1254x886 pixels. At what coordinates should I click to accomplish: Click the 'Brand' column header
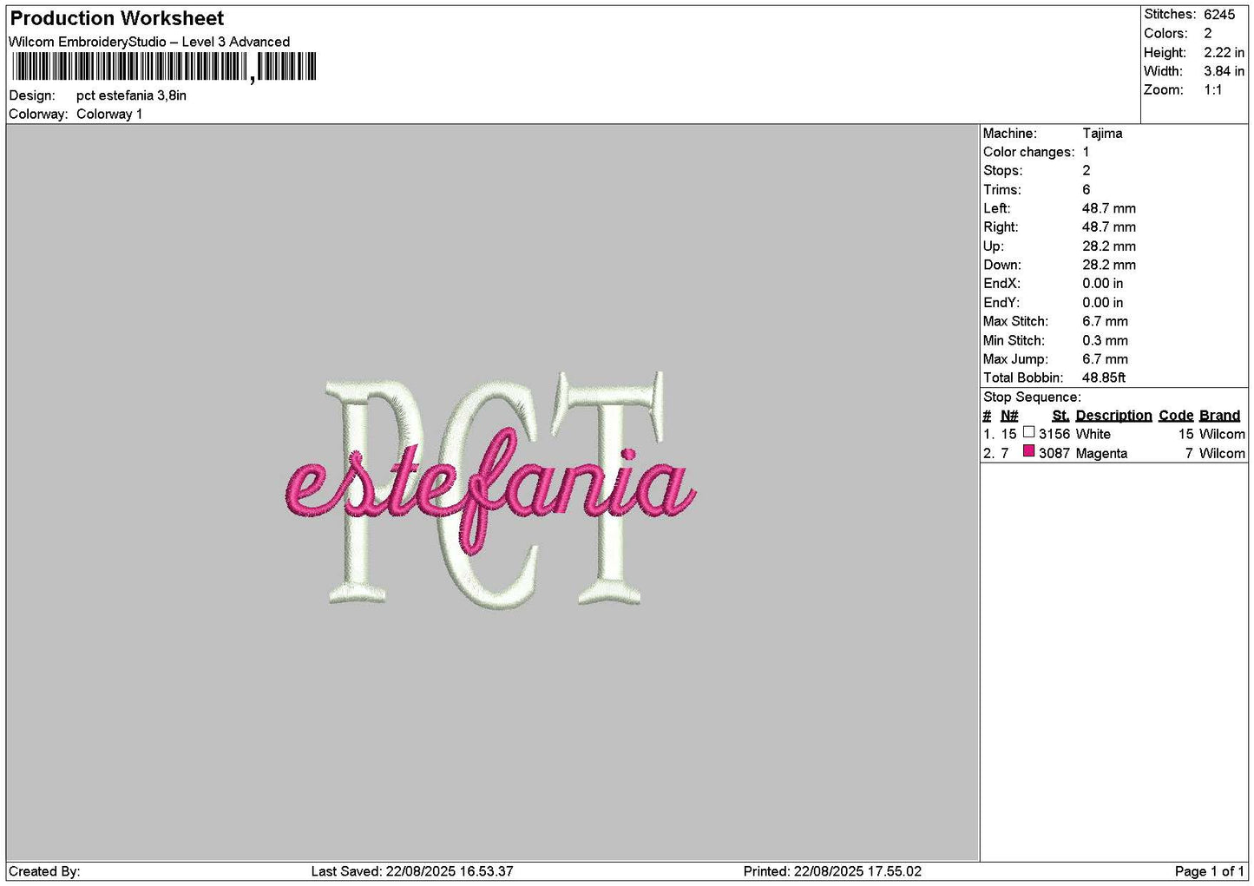click(x=1220, y=416)
